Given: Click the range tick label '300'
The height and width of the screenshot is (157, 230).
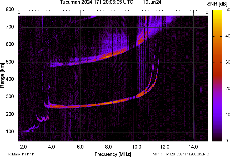Looking at the screenshot, I should (10, 97).
